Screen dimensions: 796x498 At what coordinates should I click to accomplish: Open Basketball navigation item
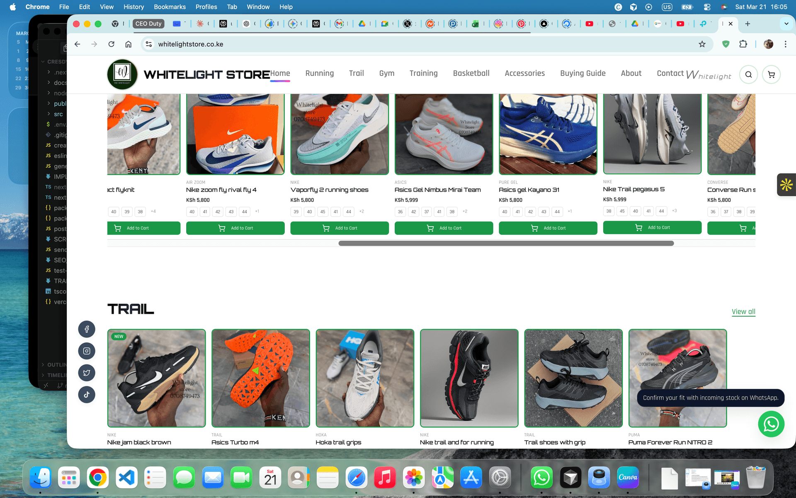pyautogui.click(x=471, y=73)
